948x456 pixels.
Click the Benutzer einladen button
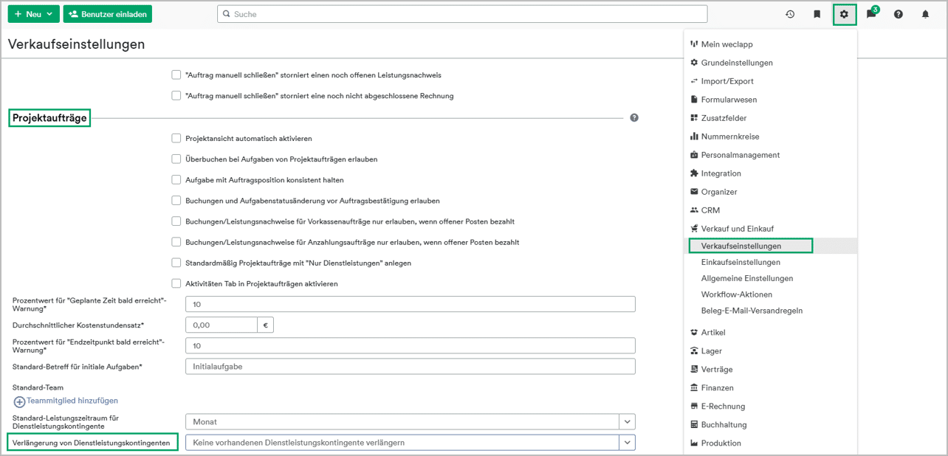[108, 14]
